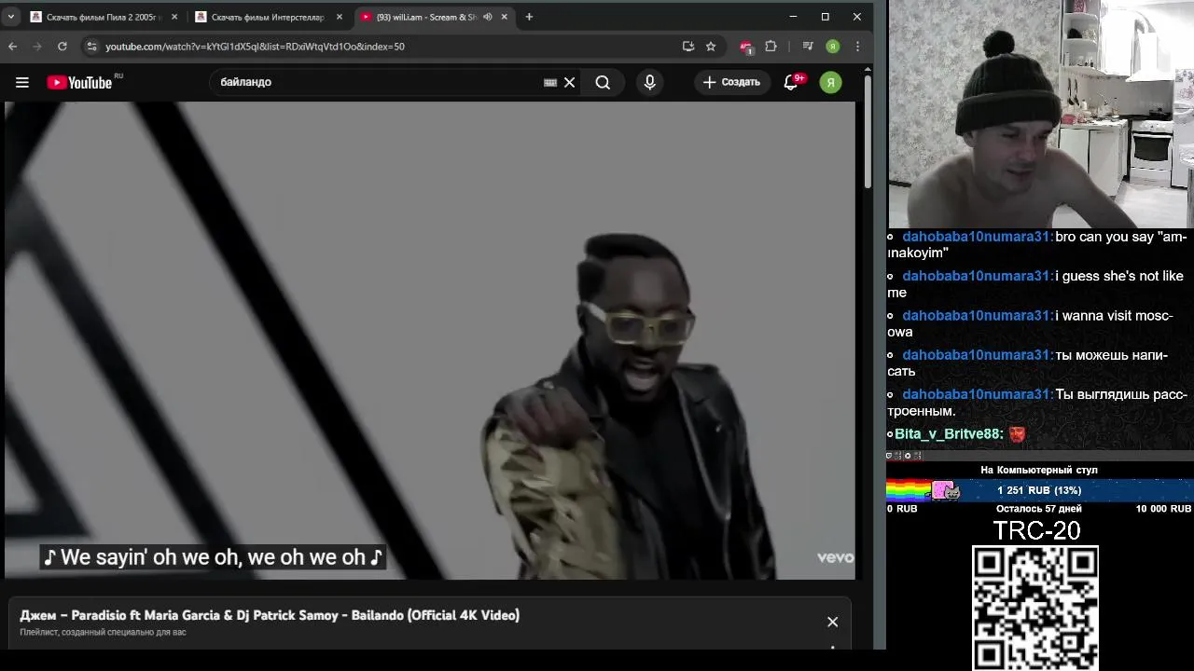Click the 'Осталось 57 дней' label

[x=1038, y=509]
